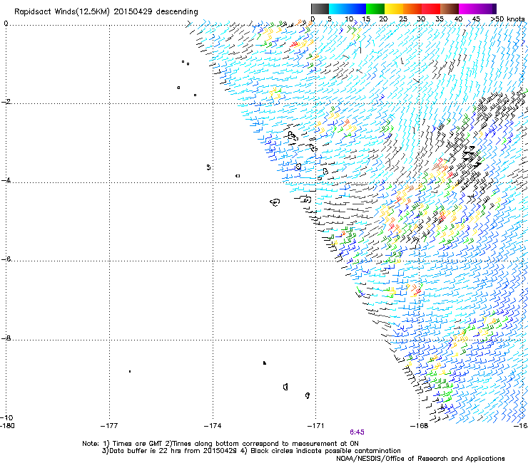Viewport: 528px width, 463px height.
Task: Click the '-8' latitude axis label
Action: click(6, 338)
